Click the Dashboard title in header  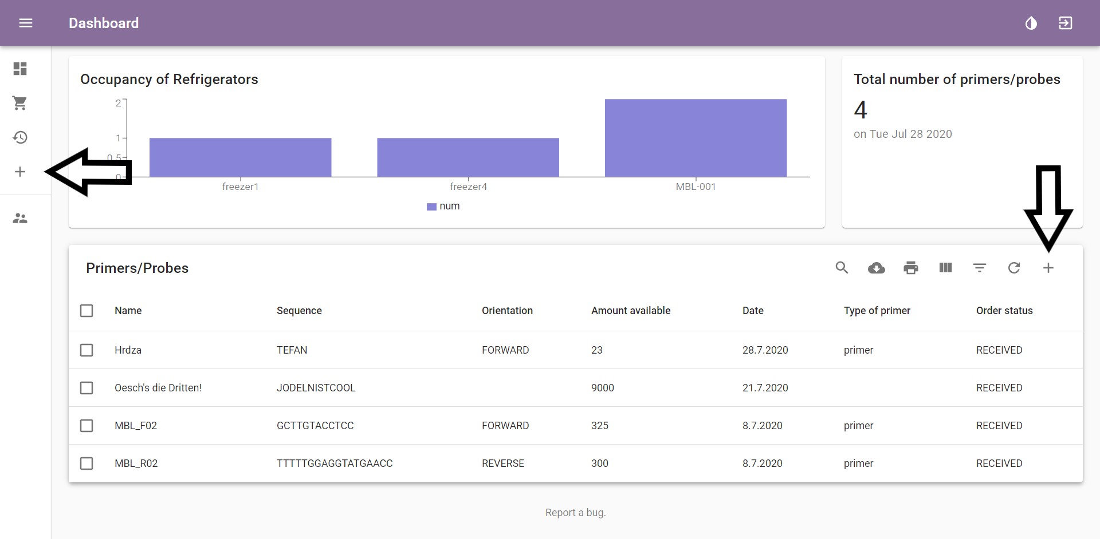(104, 23)
